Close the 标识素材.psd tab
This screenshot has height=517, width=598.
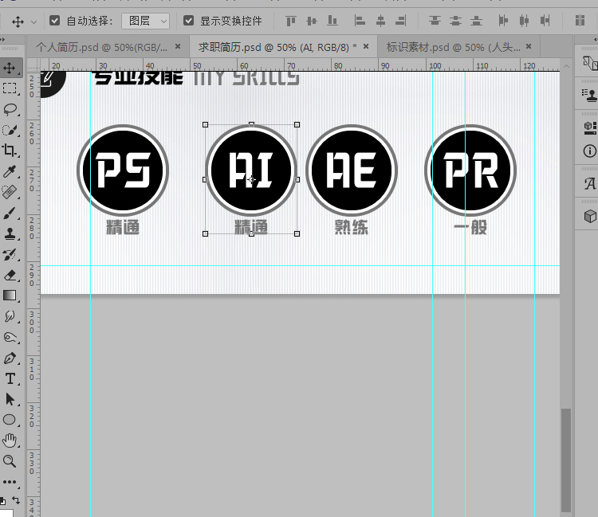(529, 46)
